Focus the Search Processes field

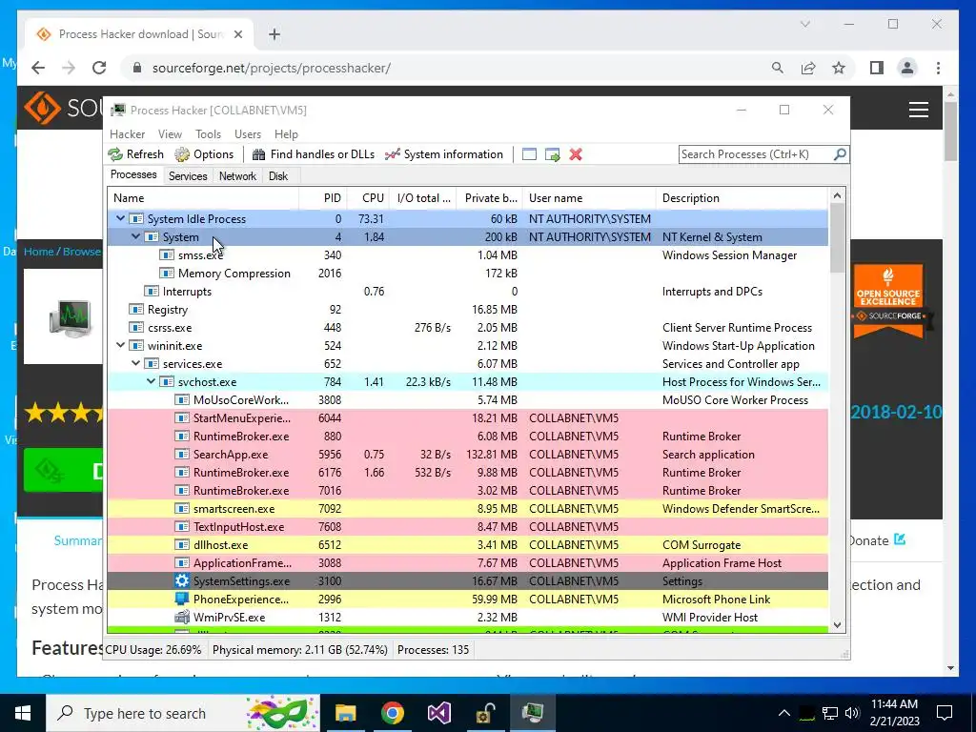pos(755,153)
